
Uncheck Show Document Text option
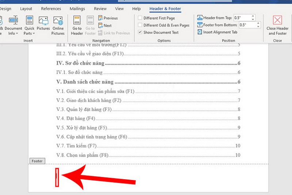(x=140, y=32)
